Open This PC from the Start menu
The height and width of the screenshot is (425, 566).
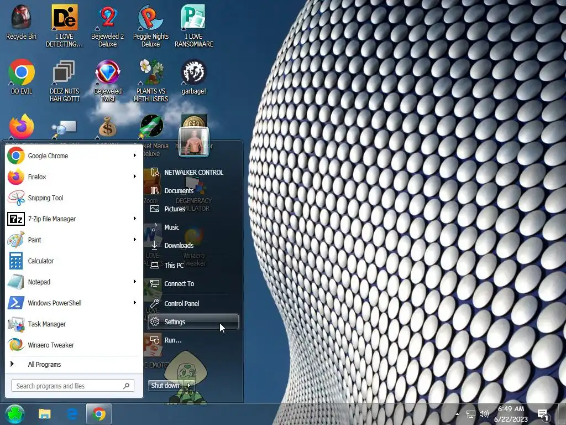tap(193, 265)
